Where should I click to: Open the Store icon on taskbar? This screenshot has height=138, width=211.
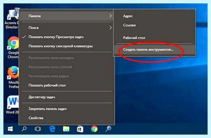pyautogui.click(x=80, y=129)
